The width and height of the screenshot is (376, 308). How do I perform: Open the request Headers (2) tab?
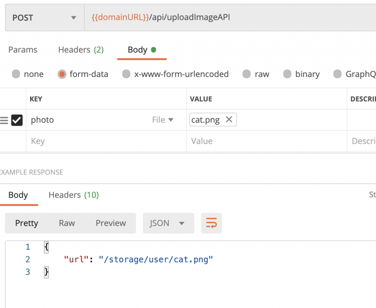click(x=81, y=50)
